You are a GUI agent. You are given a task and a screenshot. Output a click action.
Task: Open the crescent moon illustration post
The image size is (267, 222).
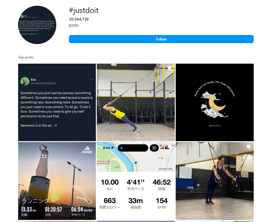coord(215,102)
